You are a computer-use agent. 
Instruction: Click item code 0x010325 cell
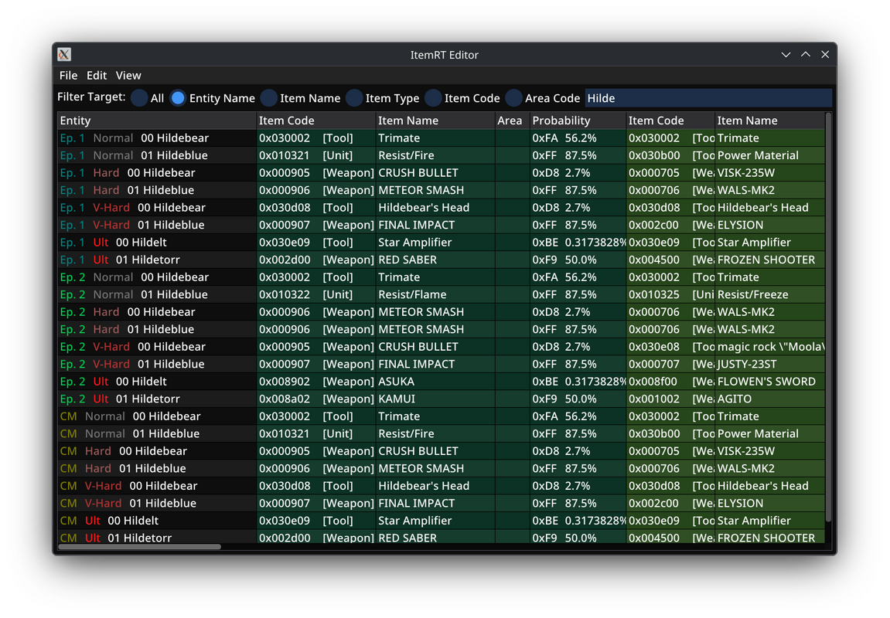(670, 295)
